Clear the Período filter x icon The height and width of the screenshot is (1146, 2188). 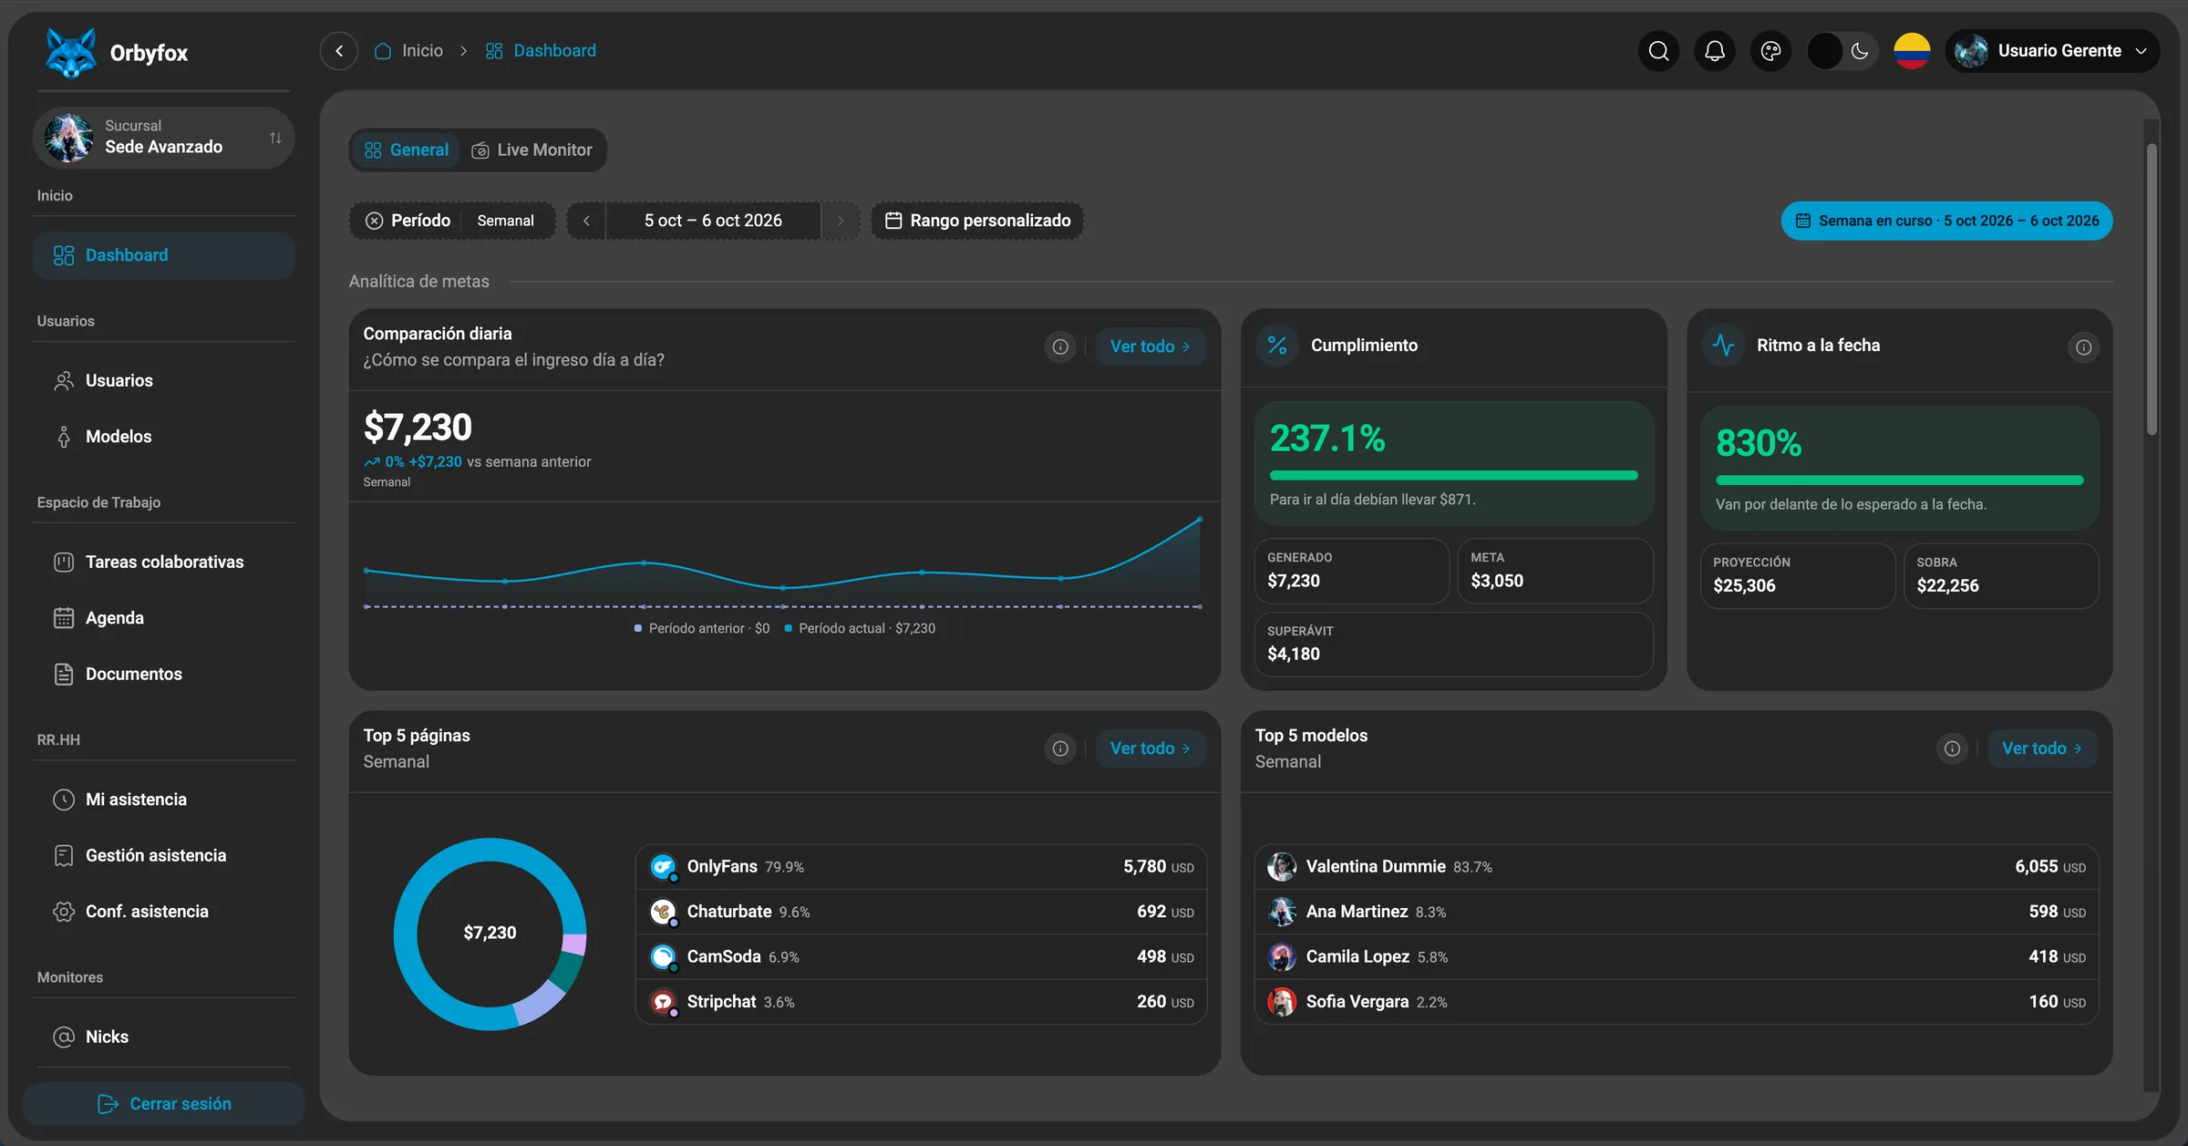pyautogui.click(x=374, y=221)
